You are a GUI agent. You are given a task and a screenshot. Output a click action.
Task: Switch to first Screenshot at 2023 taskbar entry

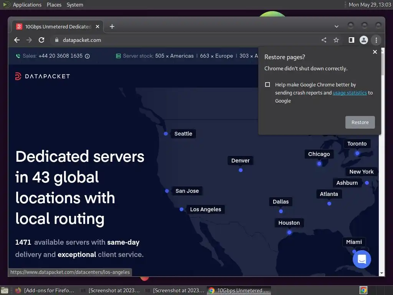[110, 290]
